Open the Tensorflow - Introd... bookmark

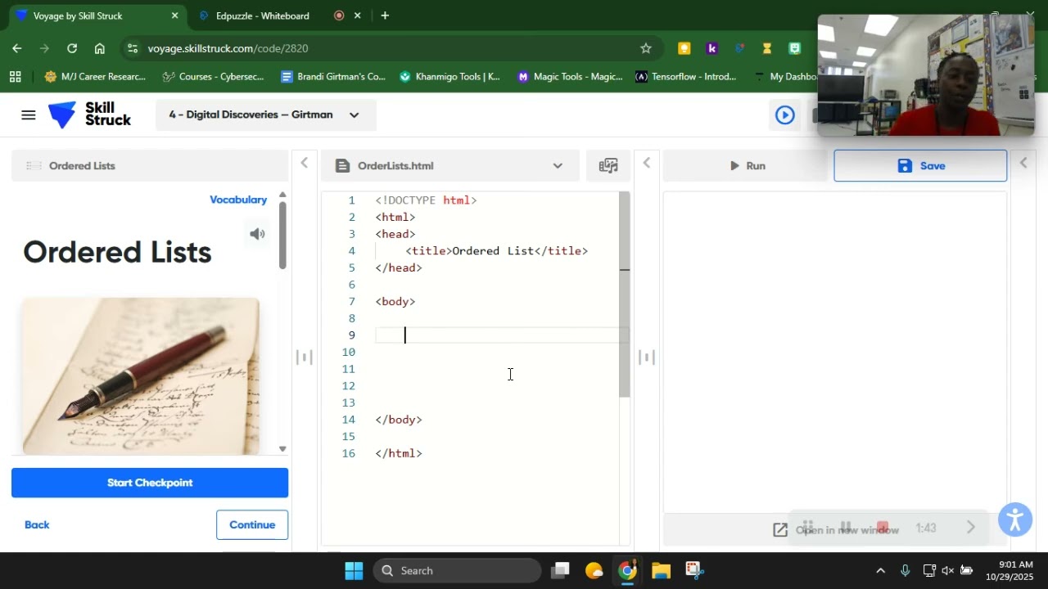[686, 76]
